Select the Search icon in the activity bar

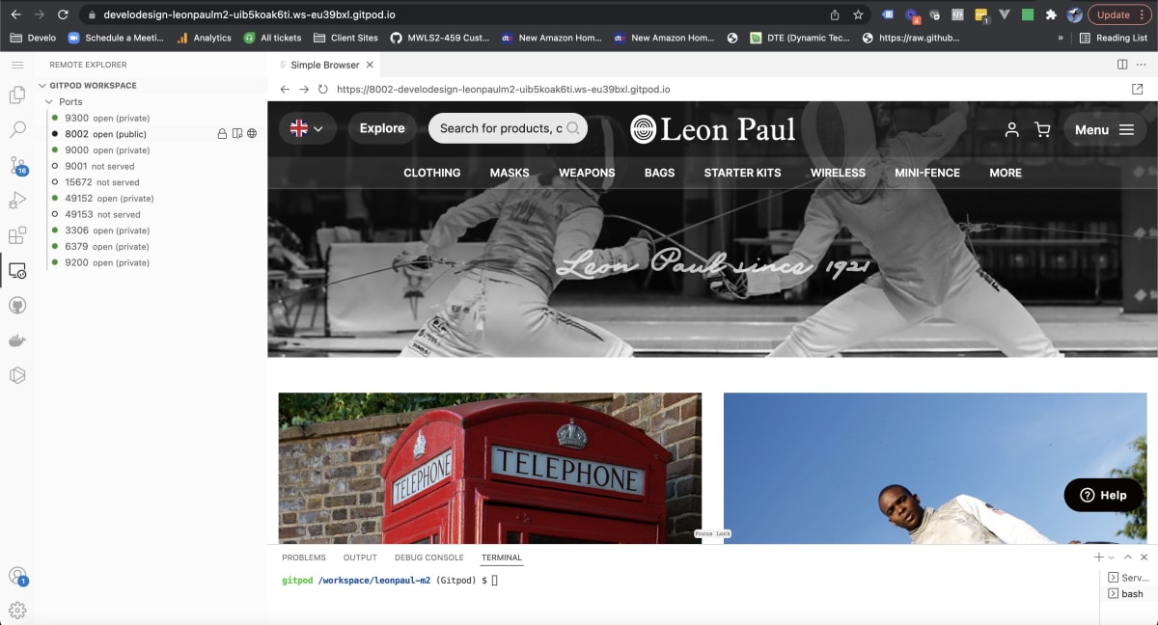pos(15,129)
